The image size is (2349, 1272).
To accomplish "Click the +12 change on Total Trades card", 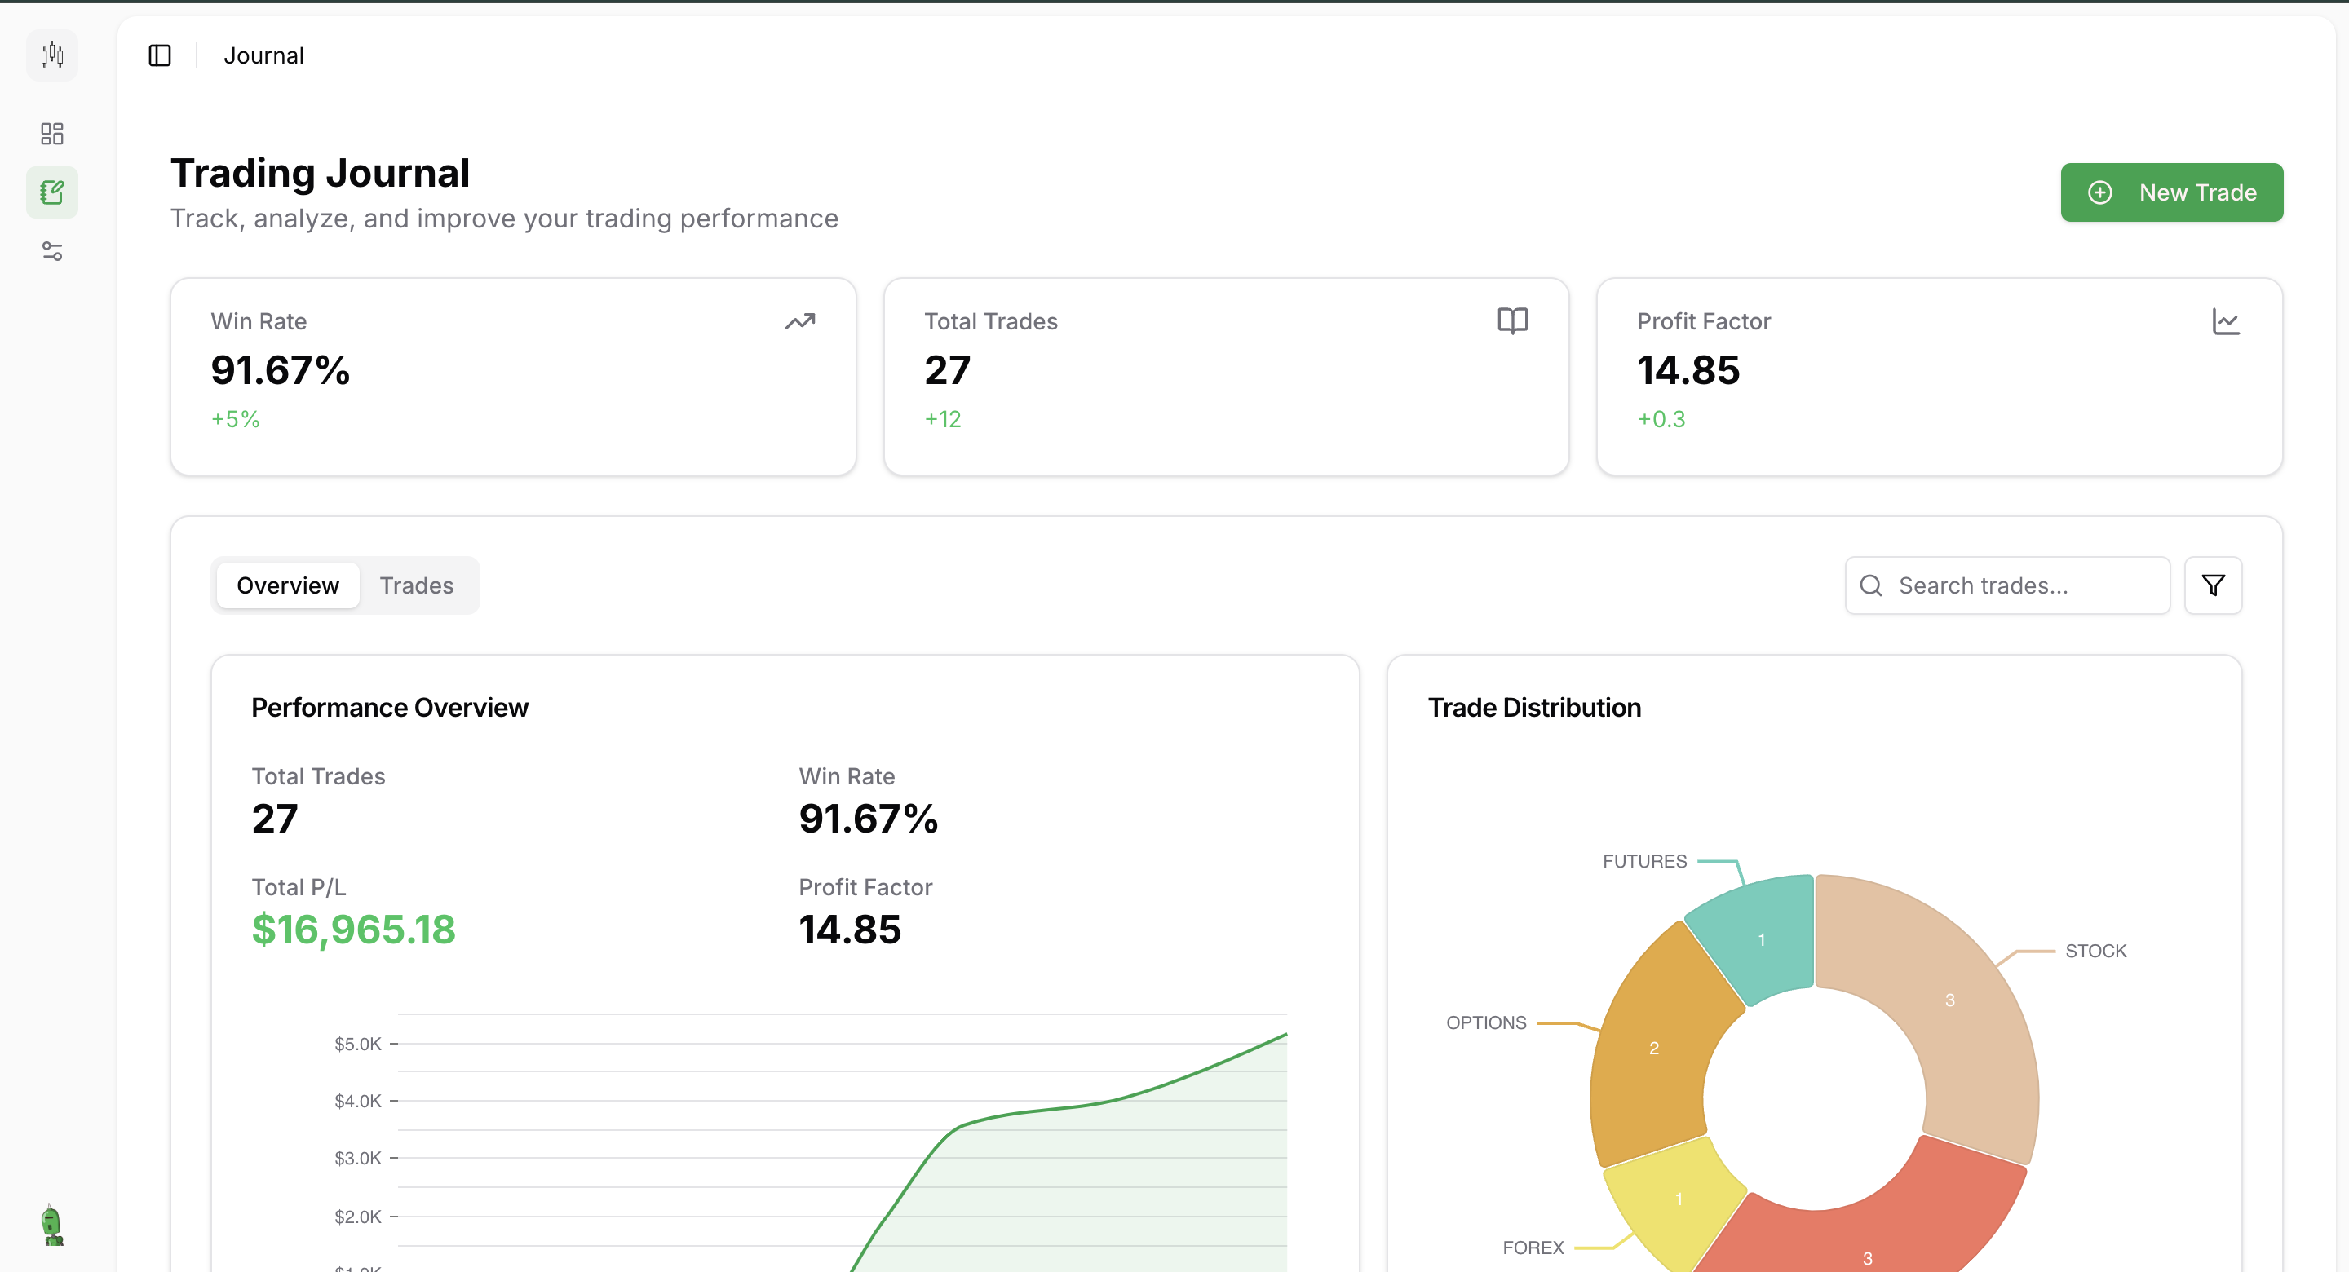I will 943,419.
